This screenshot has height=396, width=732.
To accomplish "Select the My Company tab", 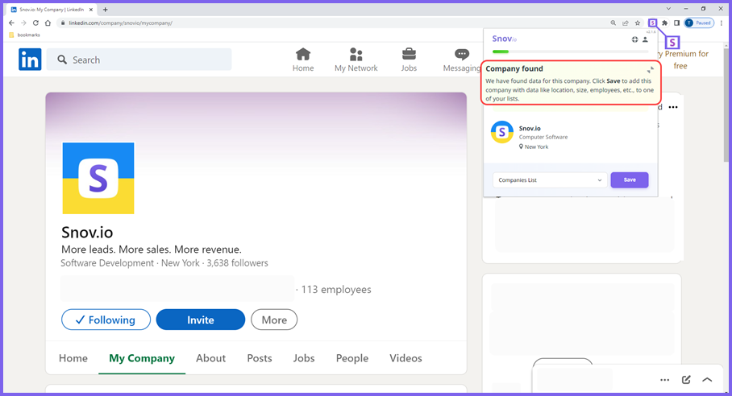I will coord(142,358).
